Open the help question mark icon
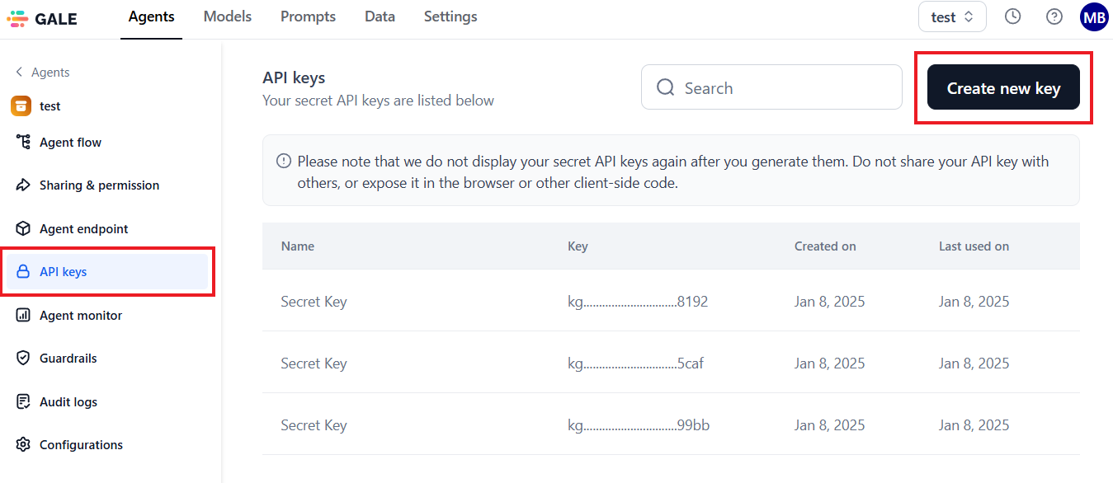Screen dimensions: 1113x483 pyautogui.click(x=1054, y=16)
